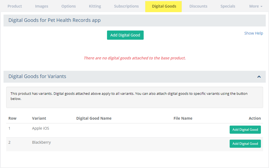269x168 pixels.
Task: Click the File Name column header
Action: 183,118
